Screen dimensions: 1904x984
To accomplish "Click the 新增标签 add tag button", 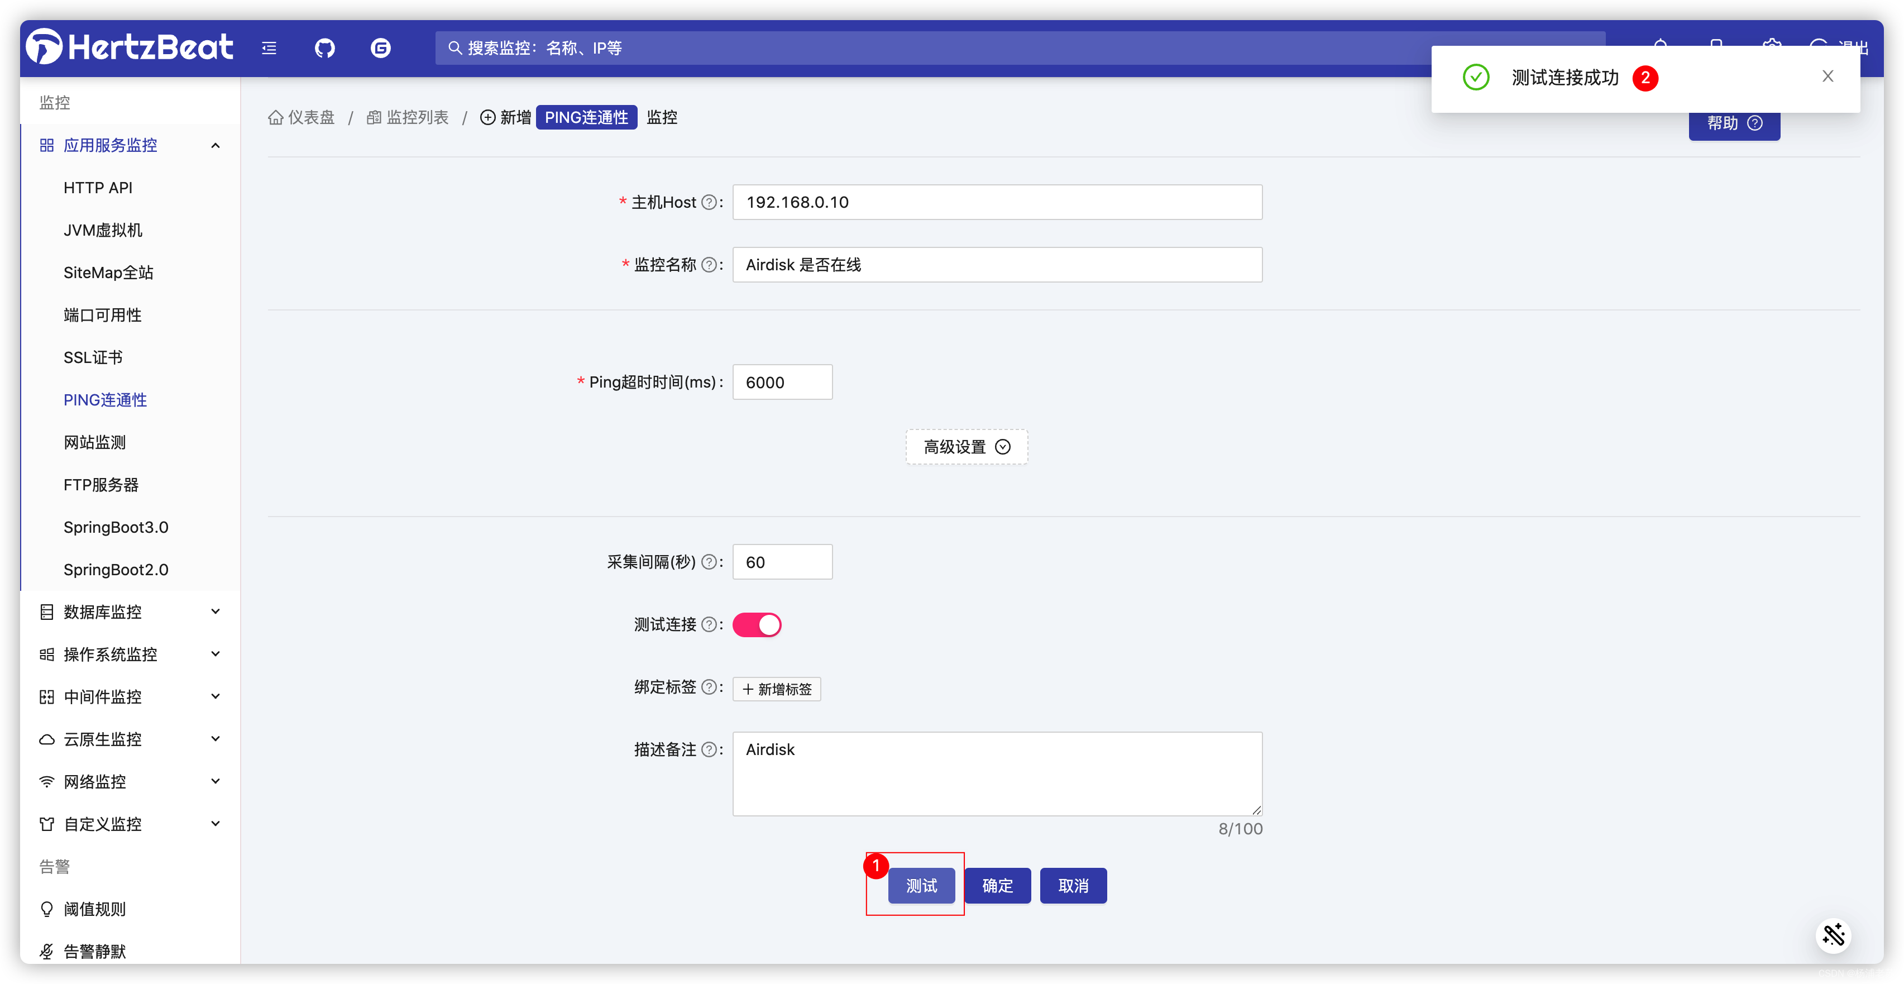I will pos(776,689).
